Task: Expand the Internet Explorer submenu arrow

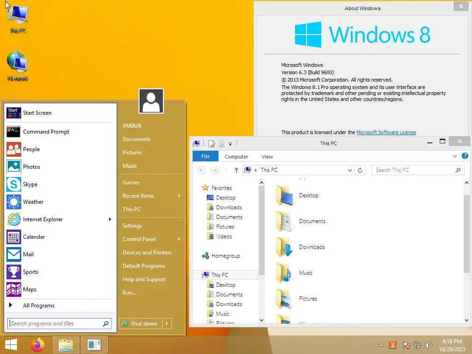Action: click(x=110, y=219)
